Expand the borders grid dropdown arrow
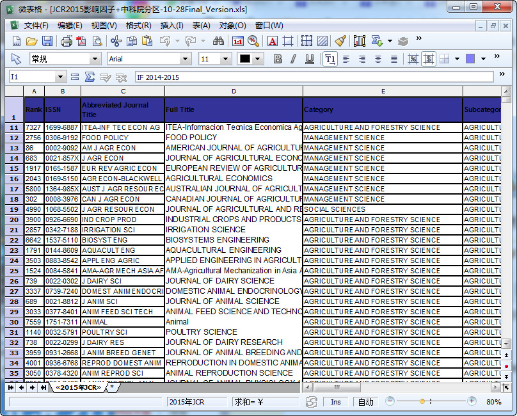Image resolution: width=517 pixels, height=416 pixels. (x=457, y=59)
